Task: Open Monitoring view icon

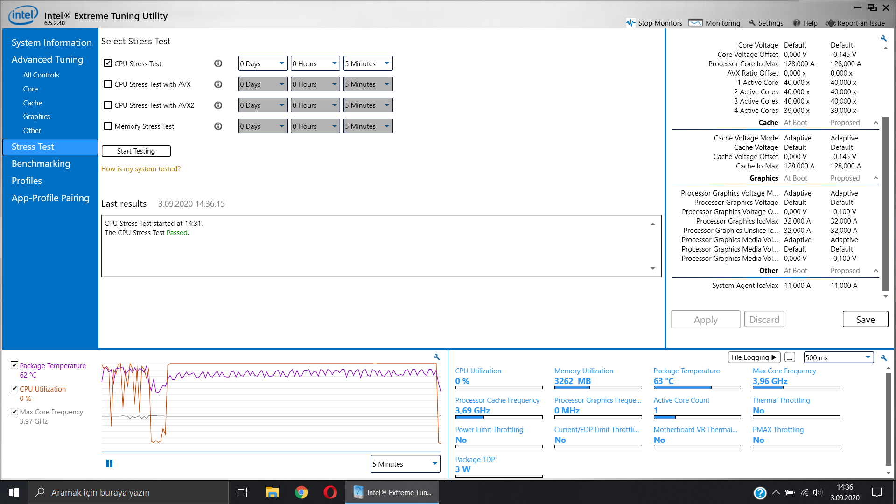Action: click(695, 23)
